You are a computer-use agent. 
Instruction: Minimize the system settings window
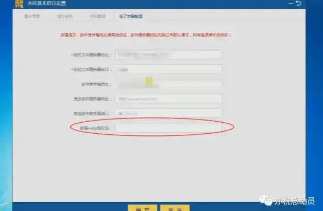click(291, 3)
